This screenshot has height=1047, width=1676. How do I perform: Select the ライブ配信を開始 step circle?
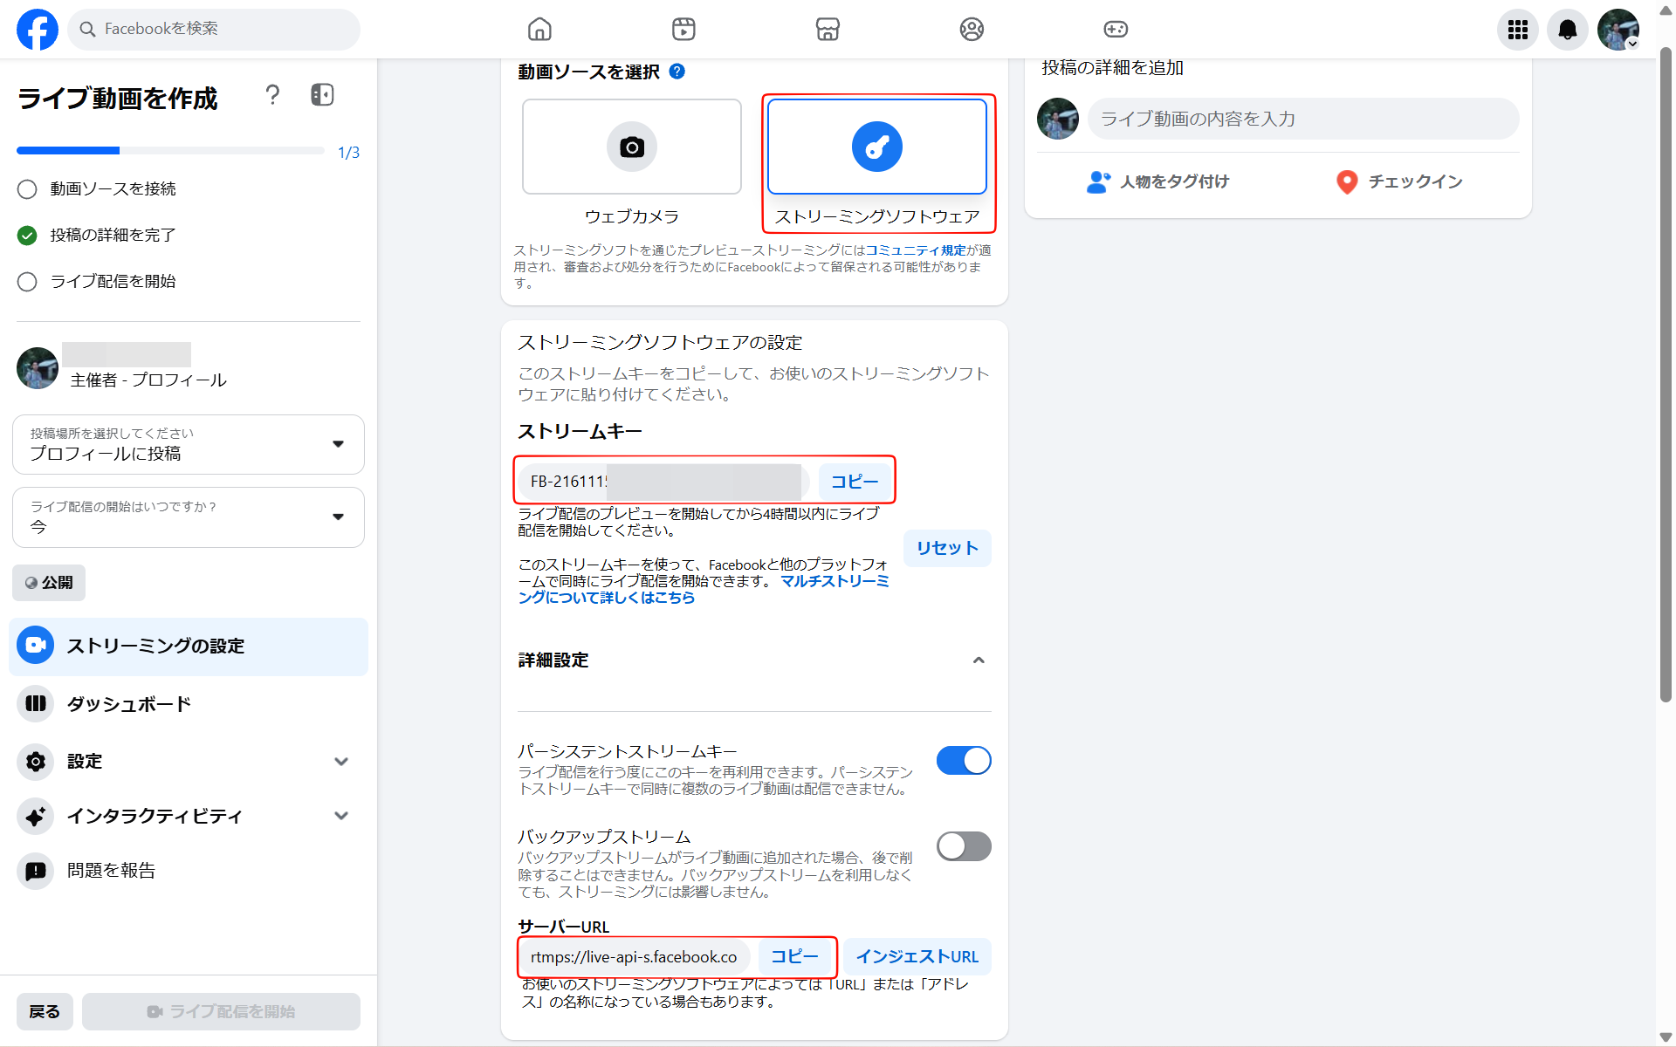pyautogui.click(x=27, y=282)
